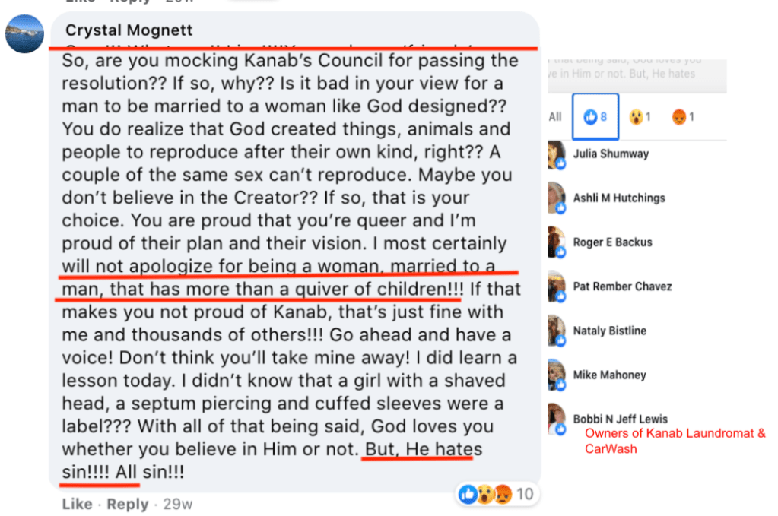The image size is (778, 516).
Task: Click Pat Rember Chavez's avatar
Action: point(557,286)
